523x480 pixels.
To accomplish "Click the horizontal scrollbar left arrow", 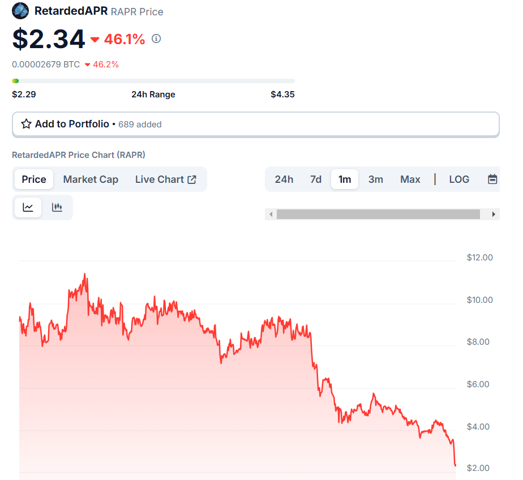I will click(x=271, y=215).
